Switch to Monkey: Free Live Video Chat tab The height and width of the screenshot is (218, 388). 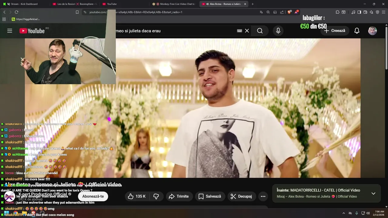(x=175, y=4)
